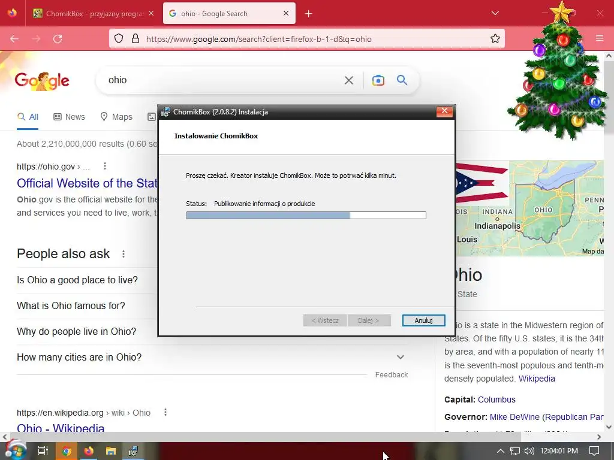Expand the list all tabs chevron

coord(495,13)
